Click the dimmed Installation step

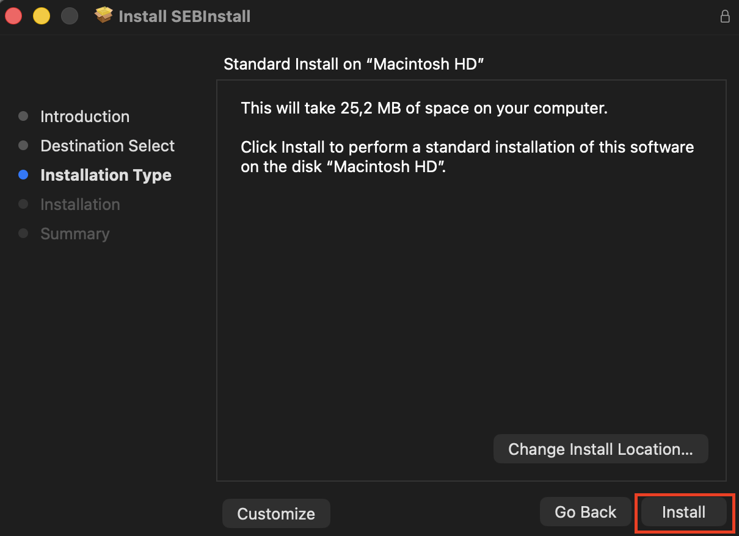pos(80,205)
